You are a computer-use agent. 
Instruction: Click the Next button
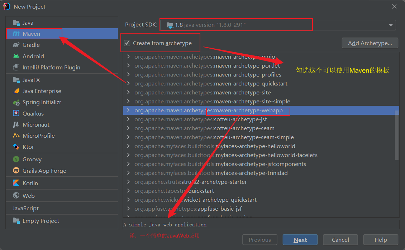pos(300,240)
